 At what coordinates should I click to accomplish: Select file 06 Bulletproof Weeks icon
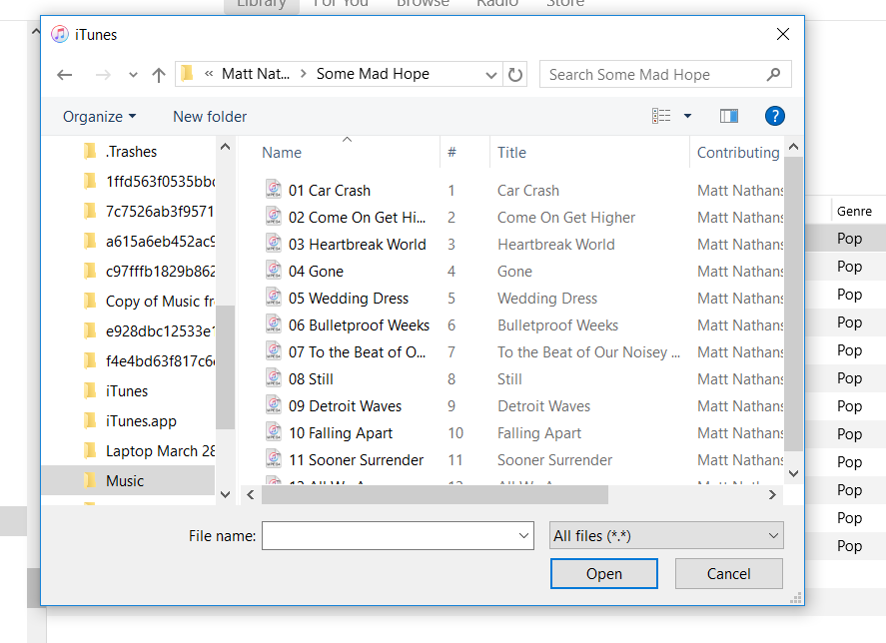274,323
